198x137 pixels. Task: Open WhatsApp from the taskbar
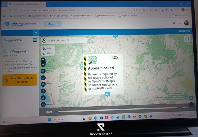[x=123, y=117]
